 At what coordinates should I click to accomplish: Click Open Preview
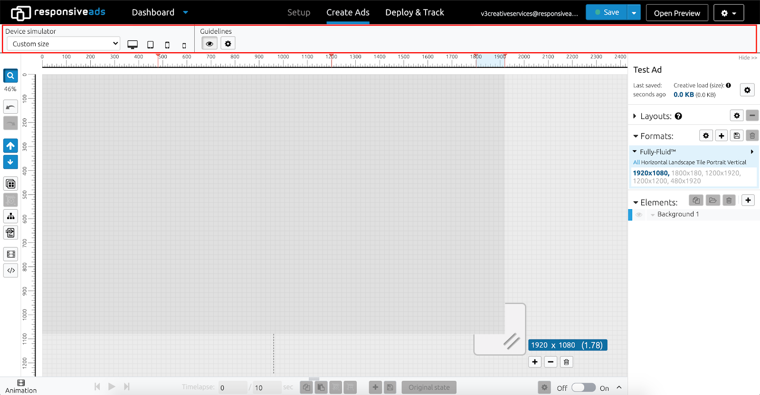677,13
